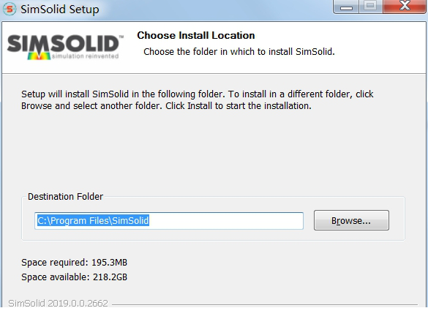Click the SimSolid 2019.0.0.2662 version label
Screen dimensions: 428x319
pos(58,303)
